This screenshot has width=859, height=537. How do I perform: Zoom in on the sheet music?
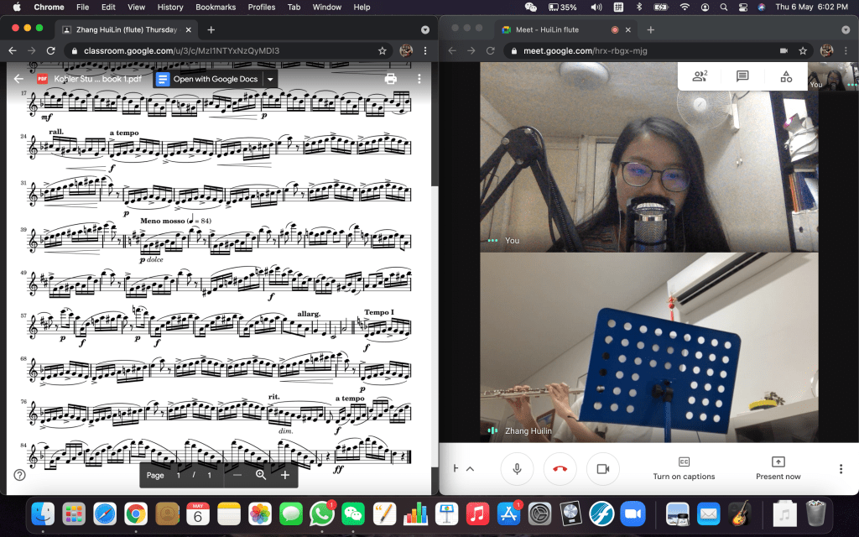point(285,475)
